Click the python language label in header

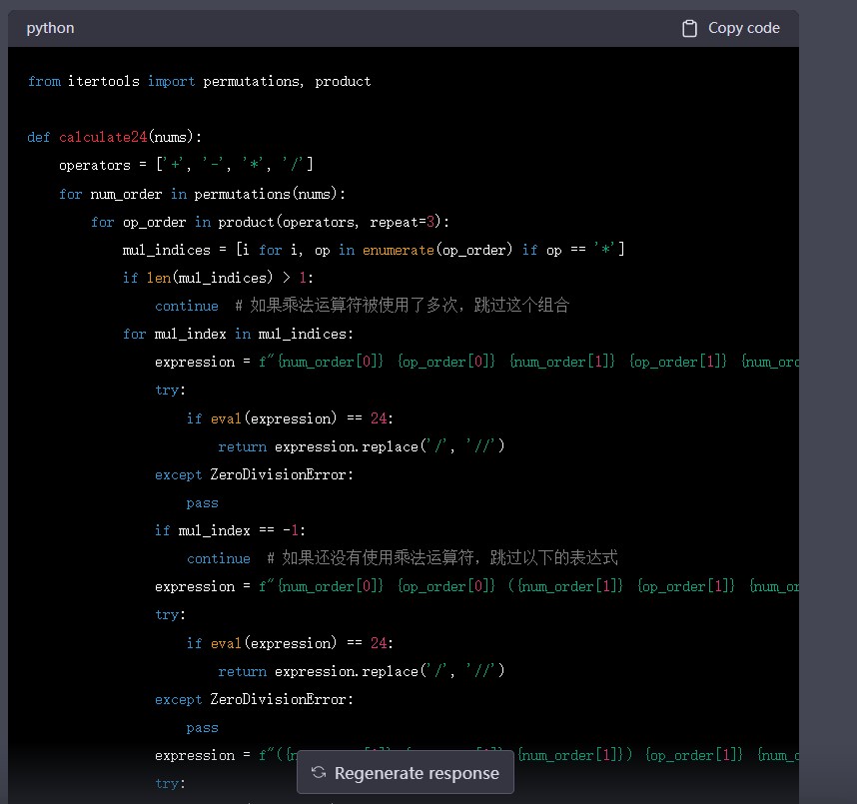pyautogui.click(x=50, y=28)
